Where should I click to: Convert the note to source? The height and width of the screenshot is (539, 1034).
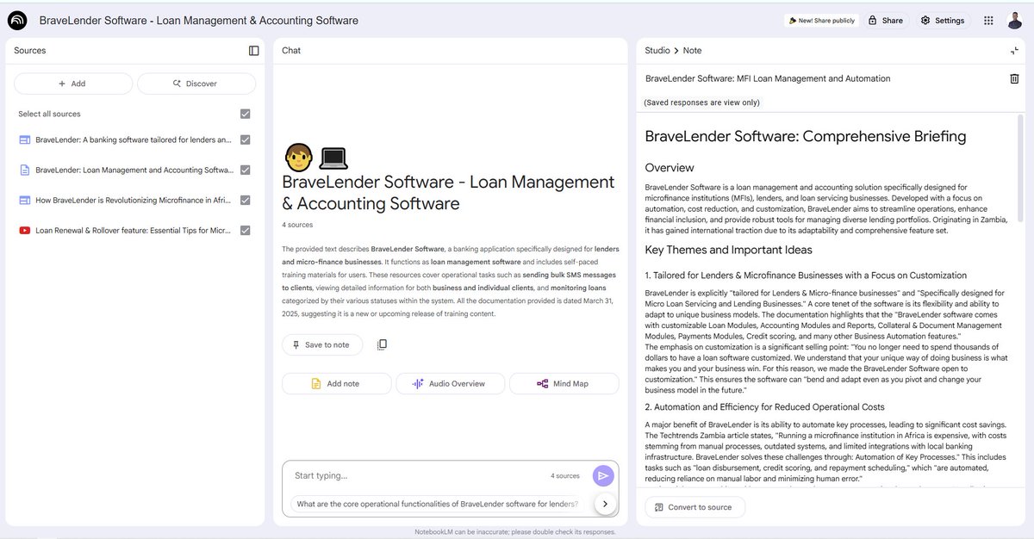tap(695, 507)
